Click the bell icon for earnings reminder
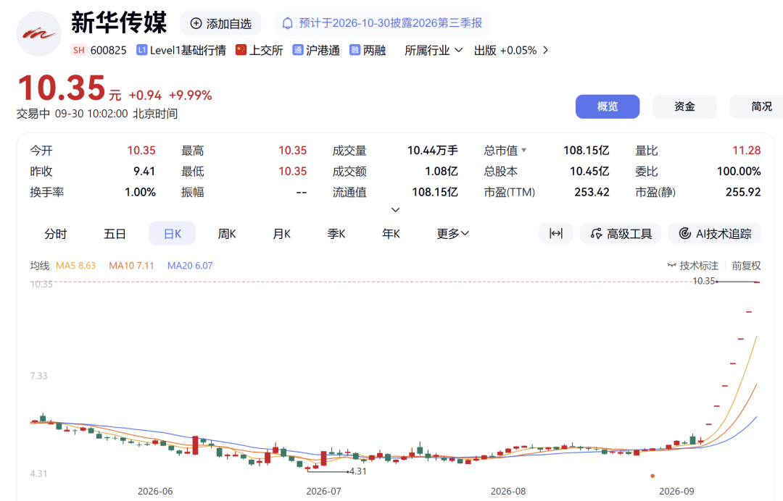The height and width of the screenshot is (501, 783). point(288,23)
